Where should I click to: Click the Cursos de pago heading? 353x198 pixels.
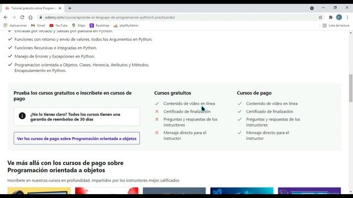click(x=254, y=93)
